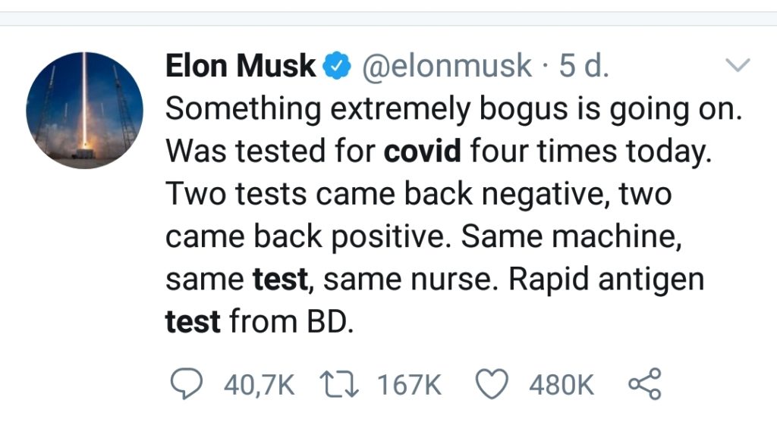Open the tweet's '5 d.' timestamp
Screen dimensions: 777x422
[584, 67]
